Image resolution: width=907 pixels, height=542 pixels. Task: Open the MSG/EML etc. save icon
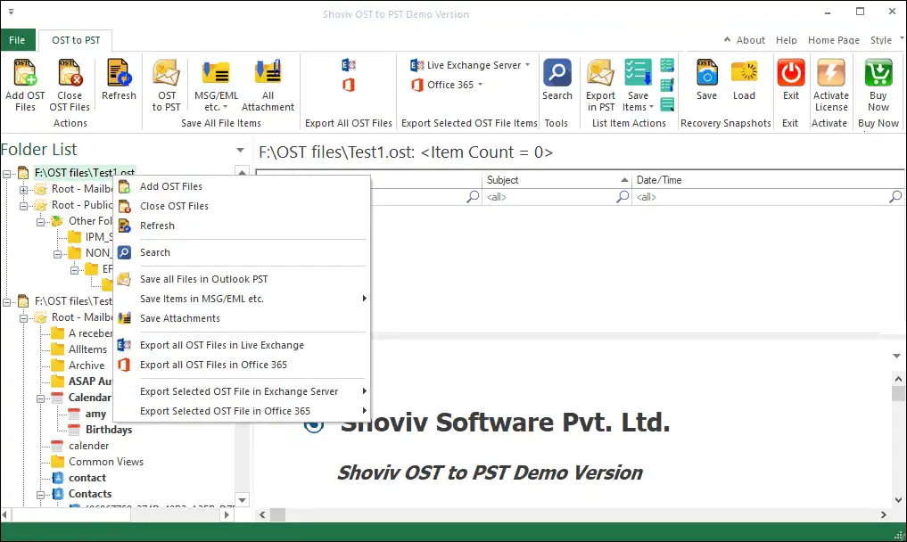coord(216,73)
